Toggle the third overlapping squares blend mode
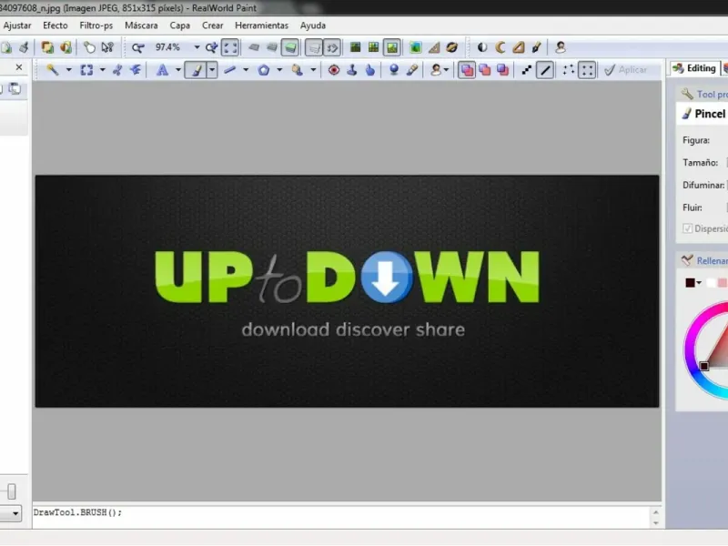728x546 pixels. tap(503, 70)
